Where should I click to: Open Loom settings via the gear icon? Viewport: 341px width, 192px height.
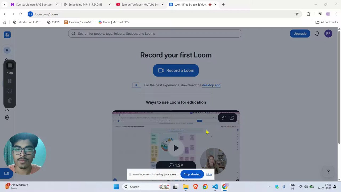[7, 118]
